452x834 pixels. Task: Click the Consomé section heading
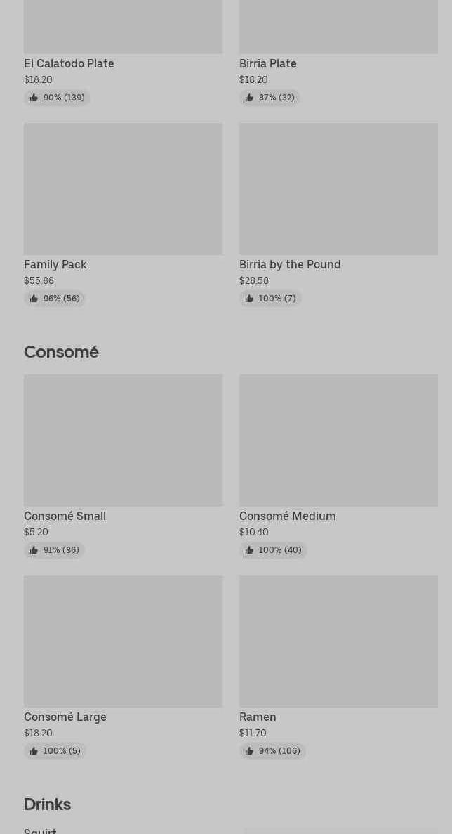coord(61,351)
